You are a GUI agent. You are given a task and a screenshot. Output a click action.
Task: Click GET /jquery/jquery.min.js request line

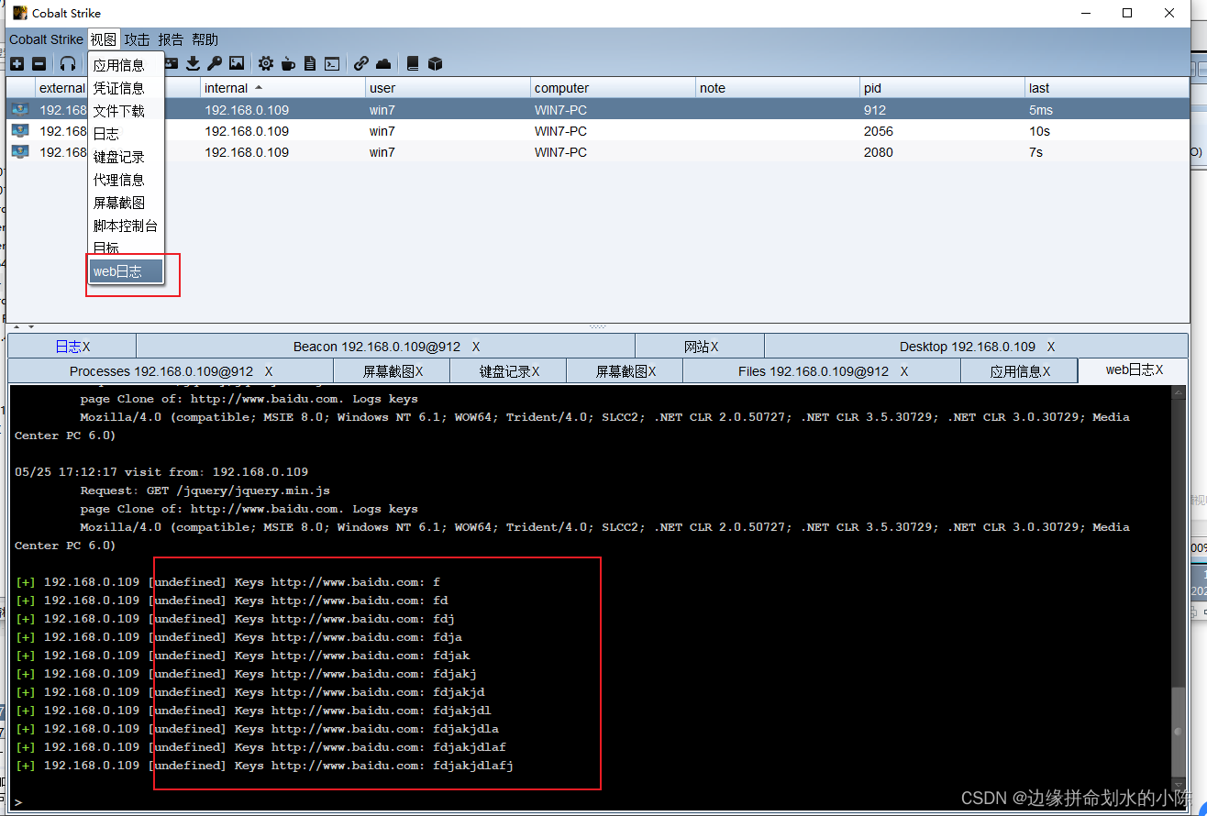(x=205, y=491)
